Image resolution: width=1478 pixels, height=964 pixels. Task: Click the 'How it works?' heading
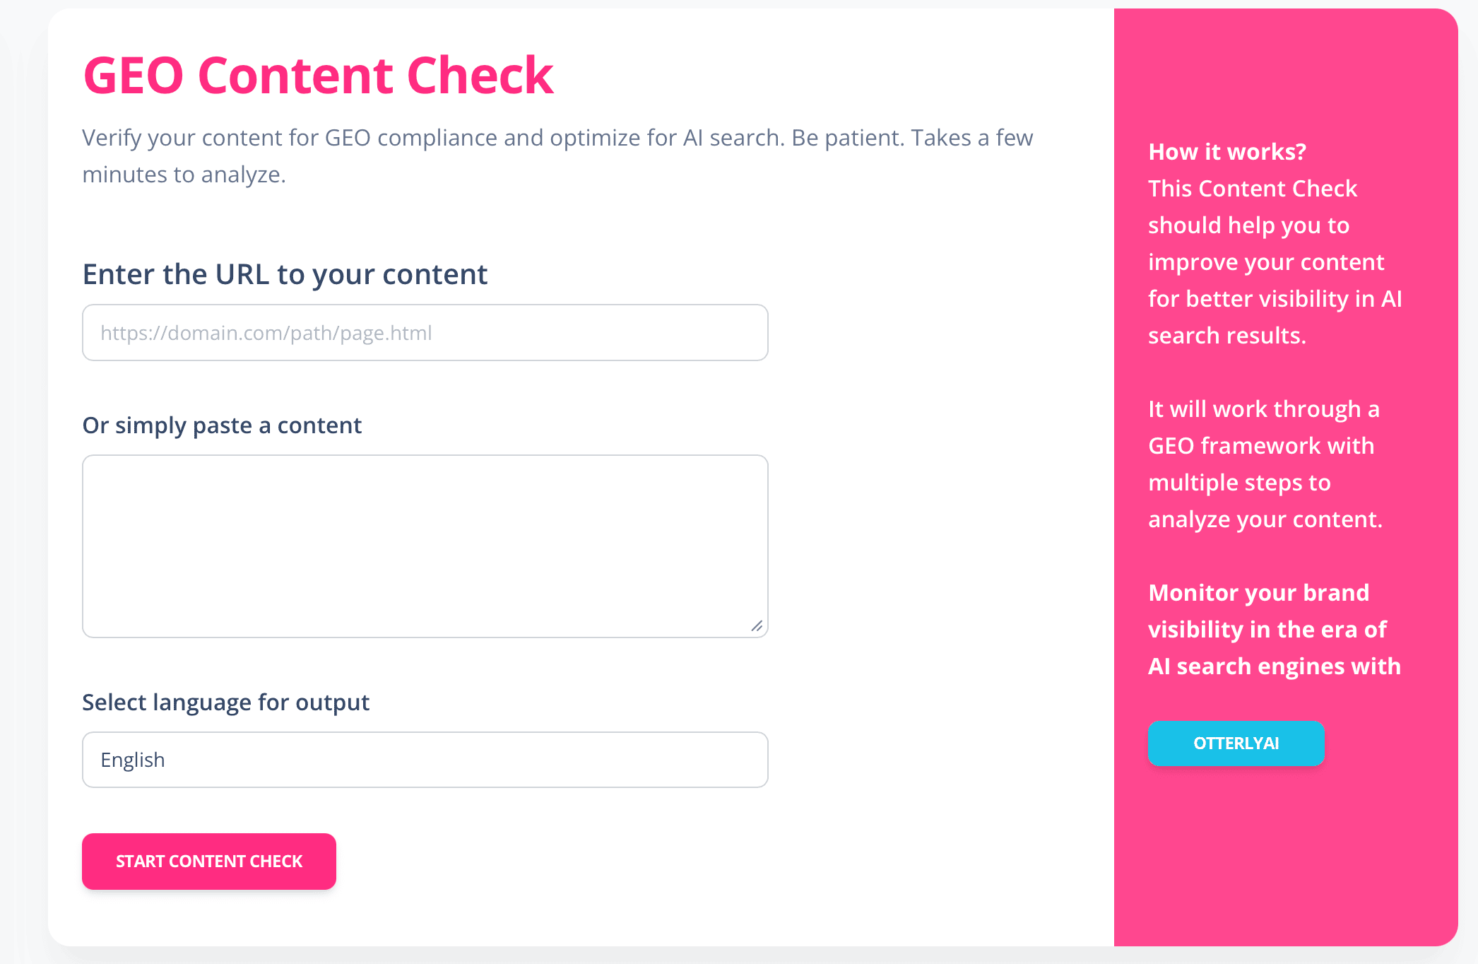pos(1227,151)
